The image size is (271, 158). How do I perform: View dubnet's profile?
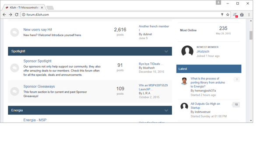tap(148, 34)
